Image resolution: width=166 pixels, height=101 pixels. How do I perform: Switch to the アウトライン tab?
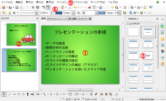(54, 19)
